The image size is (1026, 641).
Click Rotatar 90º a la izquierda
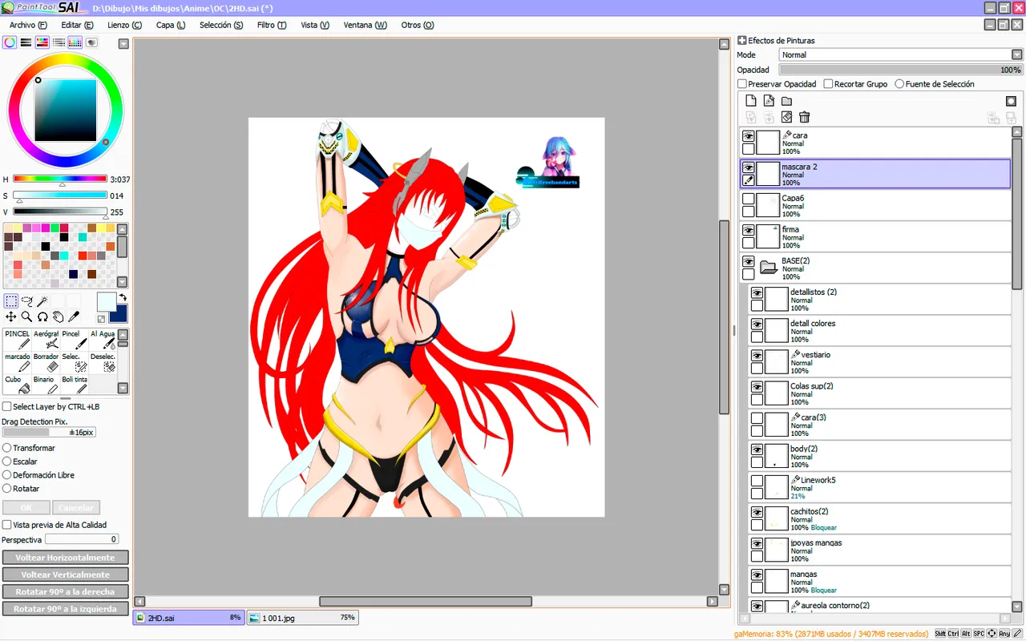point(66,609)
